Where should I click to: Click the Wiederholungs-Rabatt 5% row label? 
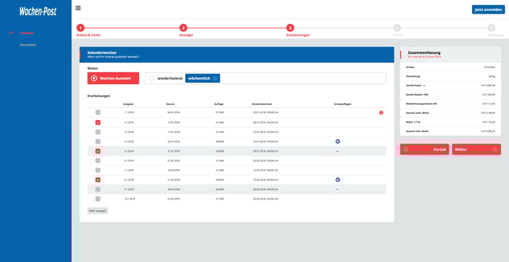421,104
